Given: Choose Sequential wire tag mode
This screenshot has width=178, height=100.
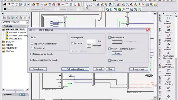Looking at the screenshot, I should 72,43.
